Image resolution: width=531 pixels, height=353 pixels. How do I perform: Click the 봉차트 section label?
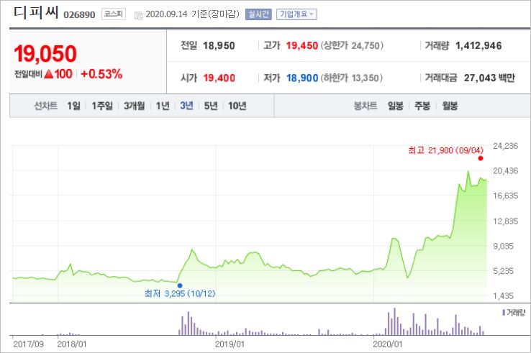(366, 106)
